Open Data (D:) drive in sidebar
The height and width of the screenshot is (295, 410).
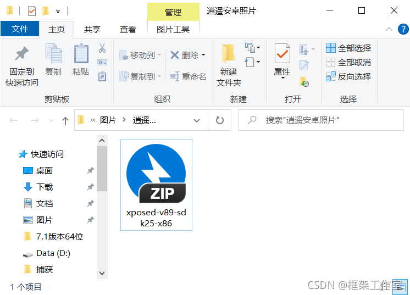47,253
